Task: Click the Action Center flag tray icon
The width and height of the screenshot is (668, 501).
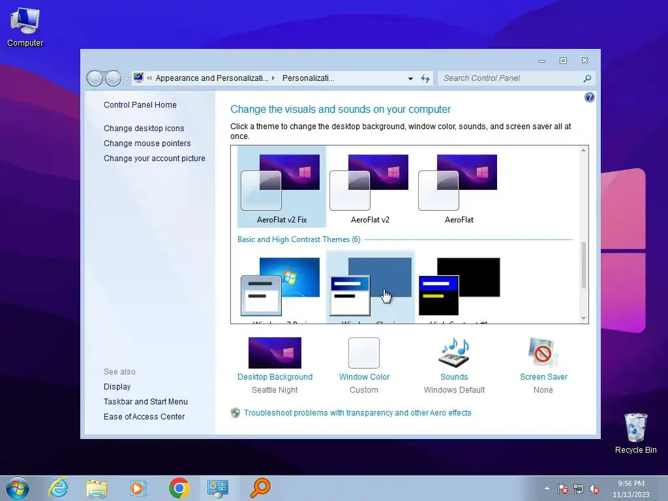Action: [x=563, y=489]
